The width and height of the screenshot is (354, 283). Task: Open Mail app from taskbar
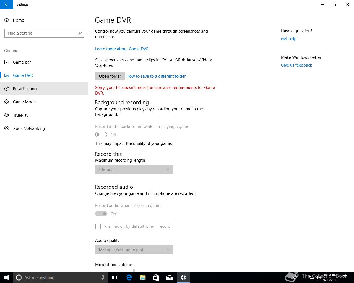[170, 277]
